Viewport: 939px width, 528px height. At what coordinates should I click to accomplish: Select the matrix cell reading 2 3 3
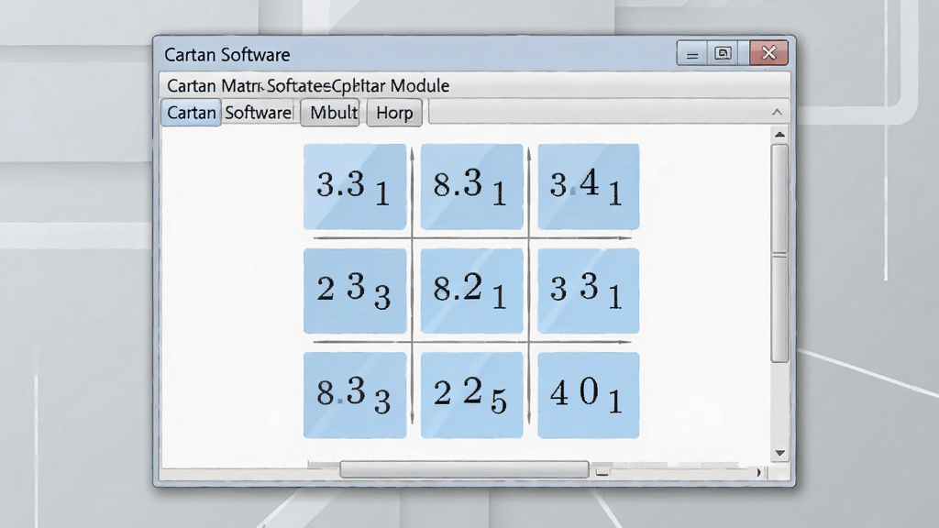[355, 291]
